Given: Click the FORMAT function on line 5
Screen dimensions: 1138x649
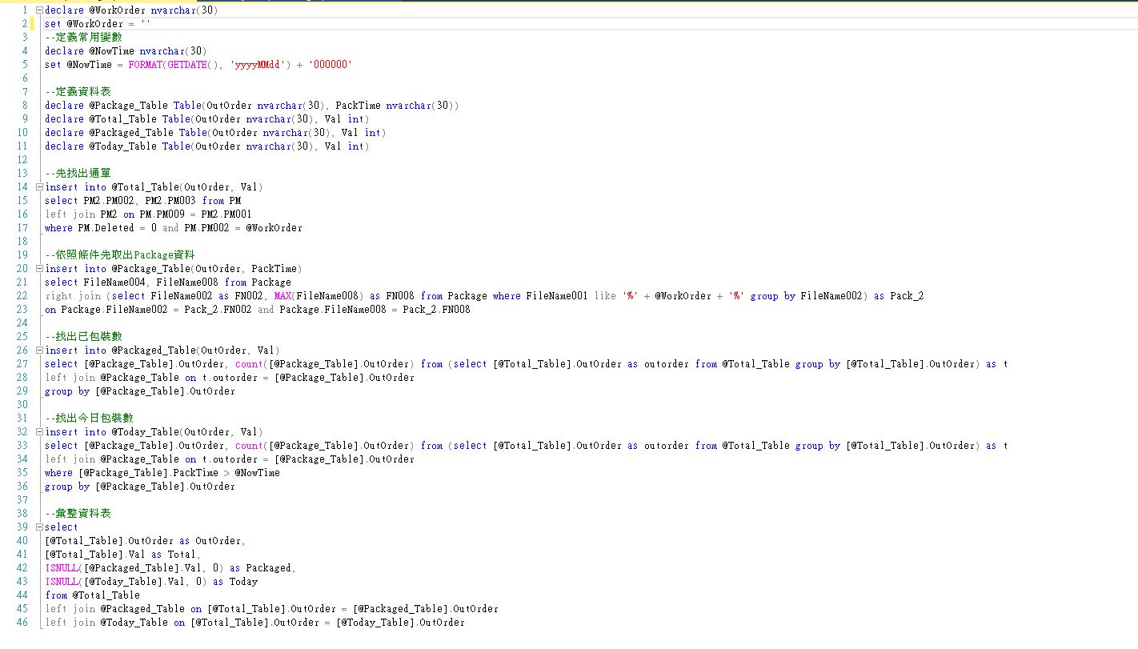Looking at the screenshot, I should click(145, 65).
